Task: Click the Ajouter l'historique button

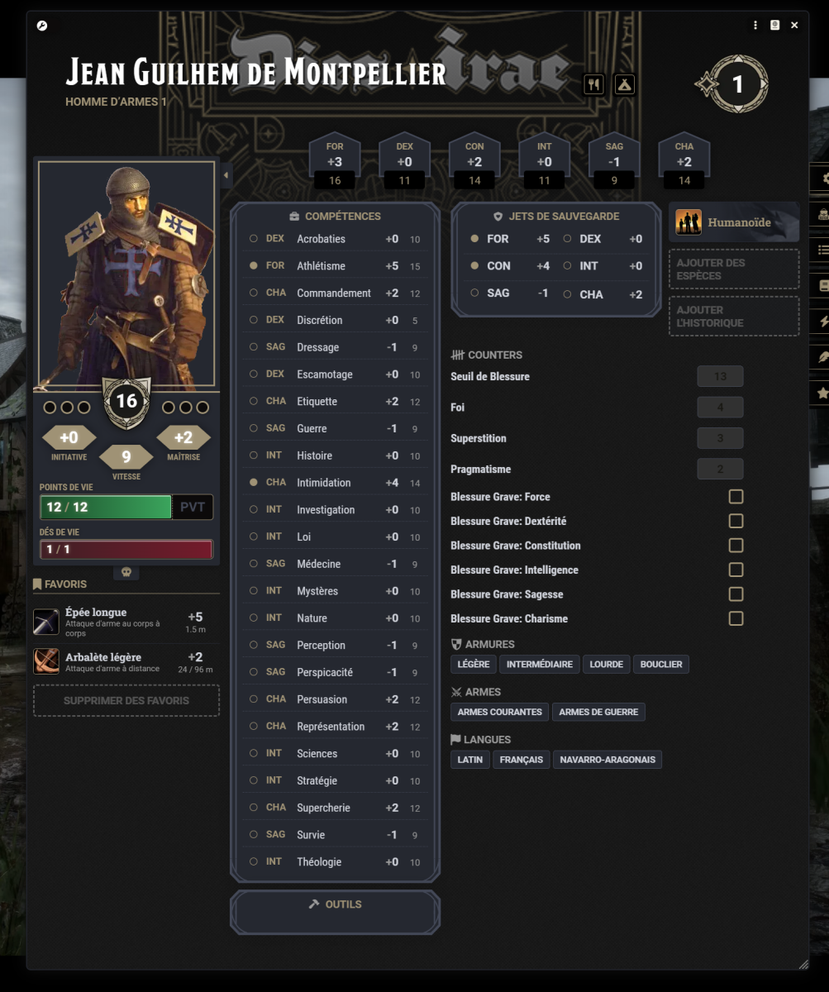Action: point(734,317)
